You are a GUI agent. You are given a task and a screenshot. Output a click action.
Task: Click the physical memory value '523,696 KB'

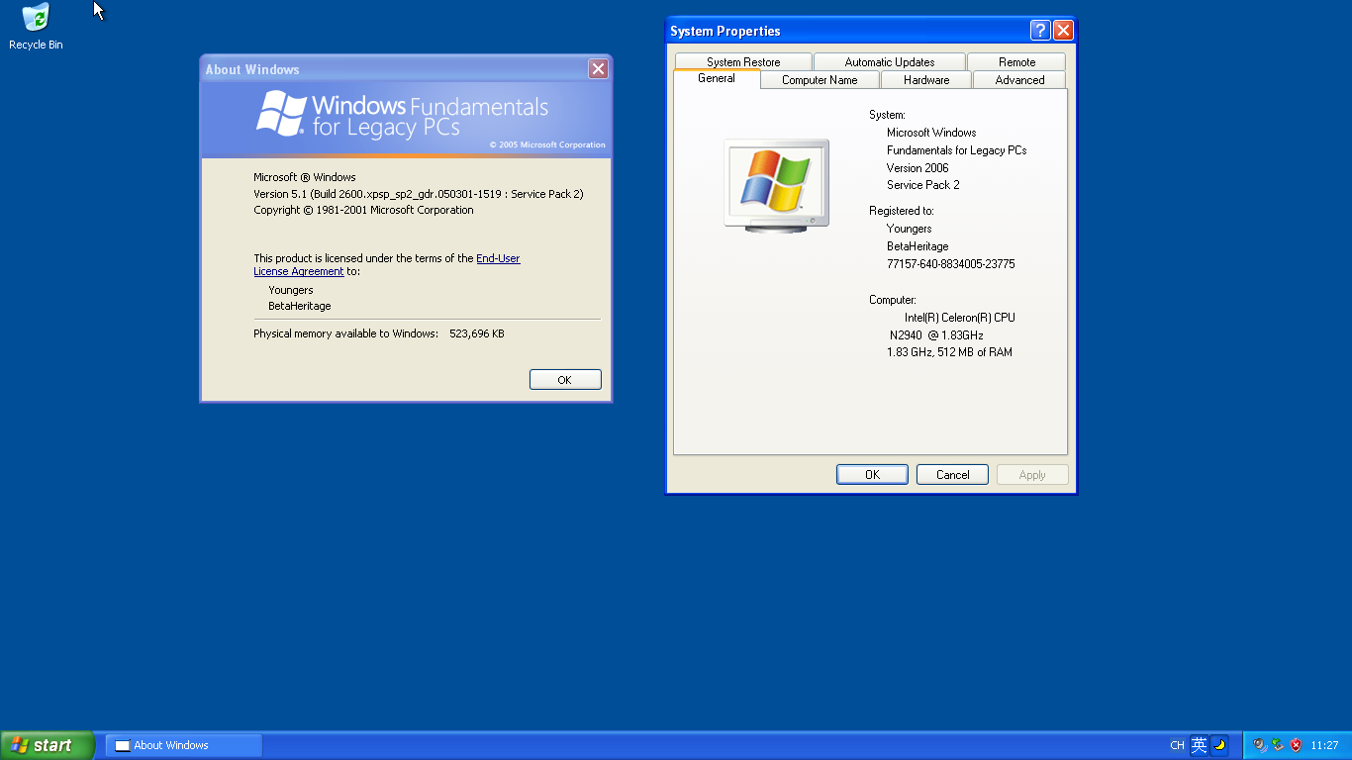477,333
